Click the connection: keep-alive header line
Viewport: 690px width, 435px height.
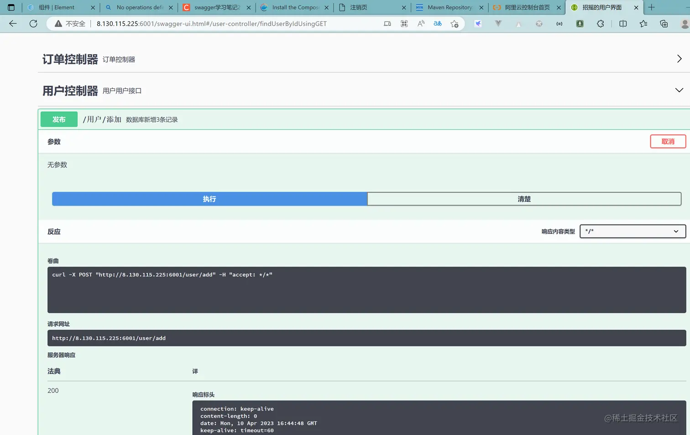237,409
